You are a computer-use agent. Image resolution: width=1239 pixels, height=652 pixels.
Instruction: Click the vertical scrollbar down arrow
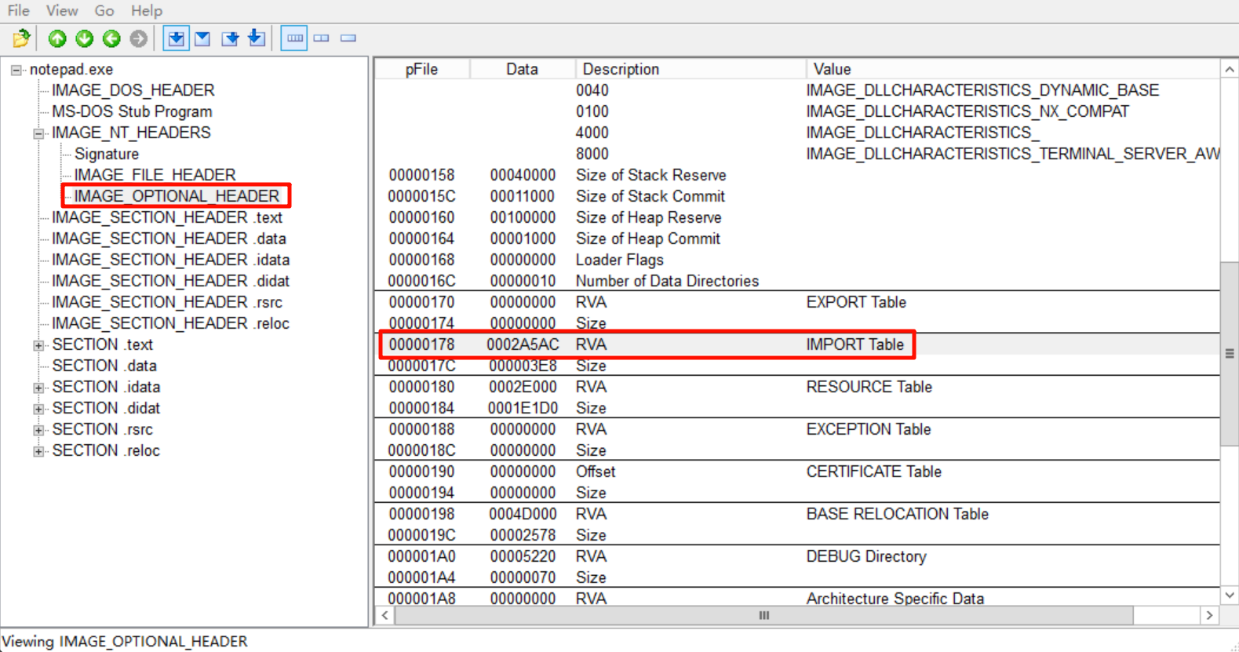click(x=1230, y=596)
